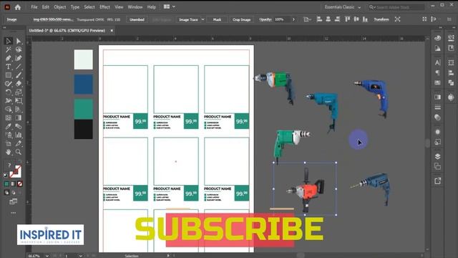458x258 pixels.
Task: Select the dark blue color square on canvas
Action: pos(84,84)
